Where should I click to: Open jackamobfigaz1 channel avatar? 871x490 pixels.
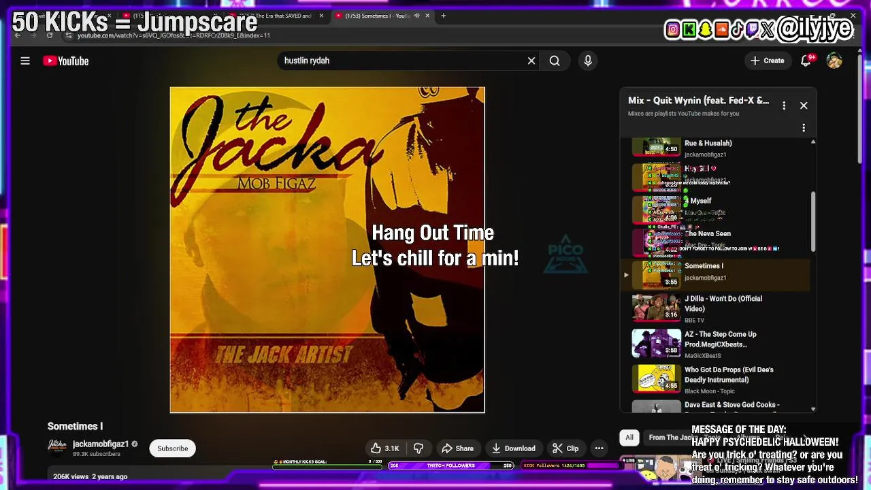pos(56,446)
